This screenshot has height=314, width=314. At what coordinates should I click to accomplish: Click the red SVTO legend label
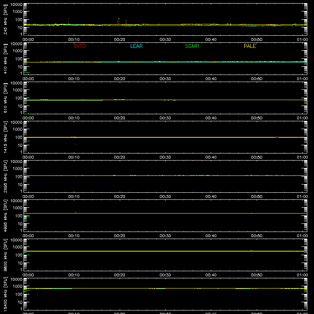click(80, 46)
